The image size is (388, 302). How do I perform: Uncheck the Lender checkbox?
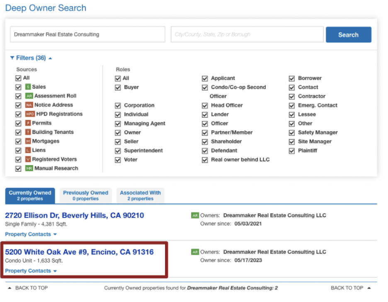pos(205,115)
